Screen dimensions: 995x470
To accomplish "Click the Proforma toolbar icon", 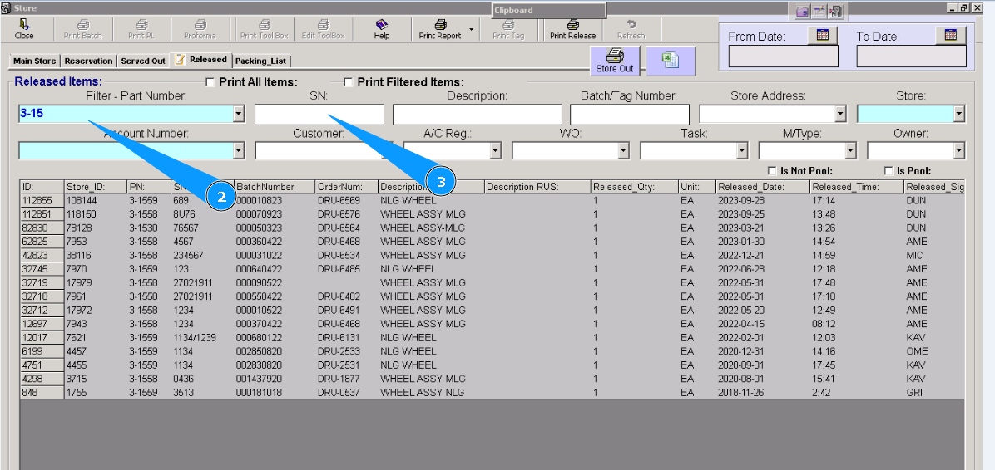I will click(x=200, y=29).
